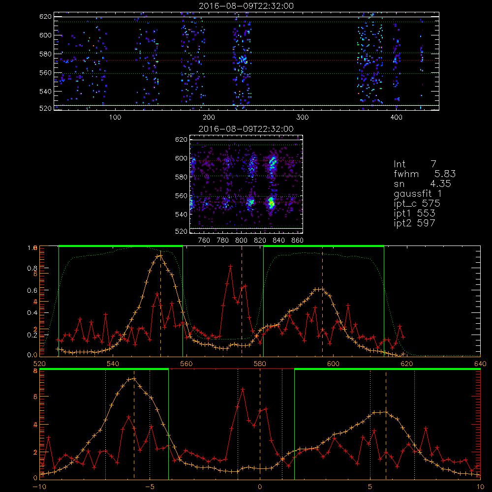Click the dashed orange line at 597 in the profile plot
This screenshot has width=492, height=492.
click(322, 301)
